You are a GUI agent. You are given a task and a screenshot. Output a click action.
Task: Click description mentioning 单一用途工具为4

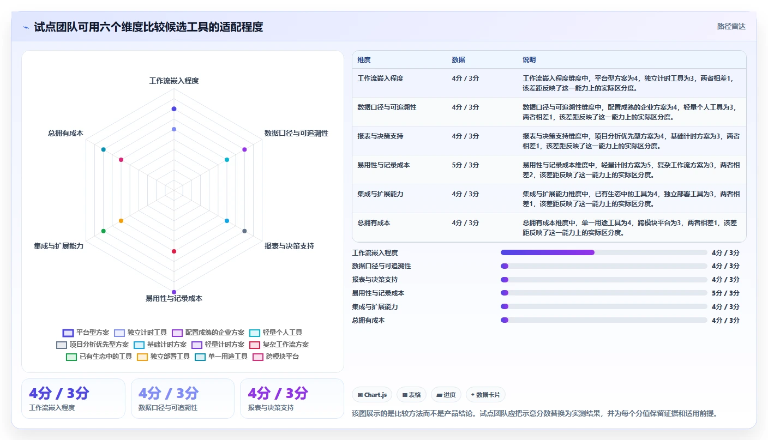tap(630, 227)
